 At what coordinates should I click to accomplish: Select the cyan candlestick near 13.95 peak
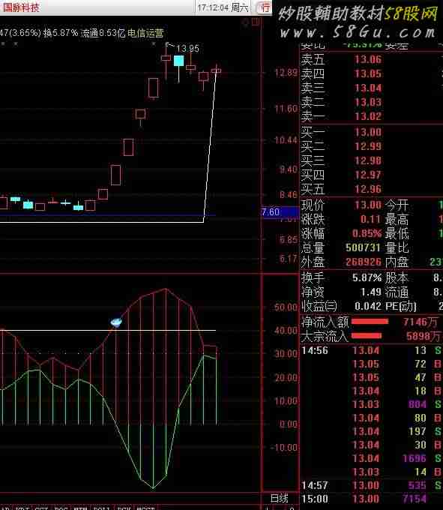click(x=178, y=61)
